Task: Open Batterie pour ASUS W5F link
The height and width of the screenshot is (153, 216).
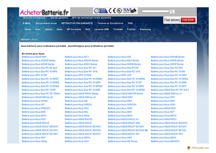Action: (34, 57)
